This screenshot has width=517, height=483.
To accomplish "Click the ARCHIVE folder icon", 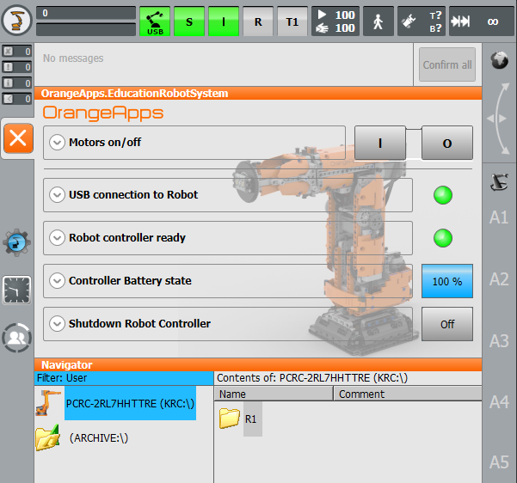I will [x=48, y=437].
